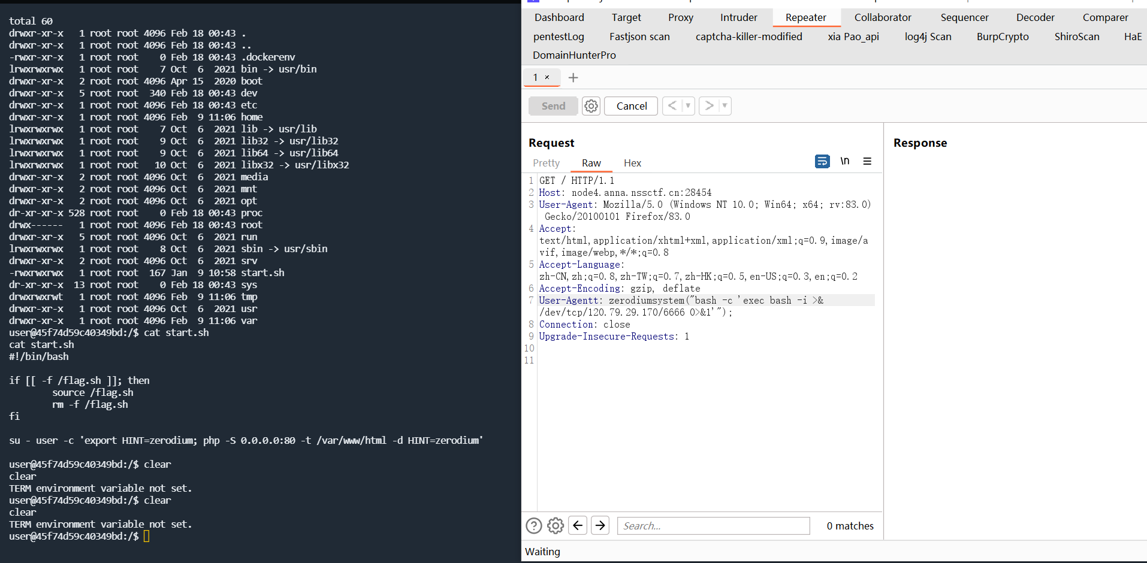Switch request view to Pretty
This screenshot has width=1147, height=563.
pyautogui.click(x=546, y=163)
